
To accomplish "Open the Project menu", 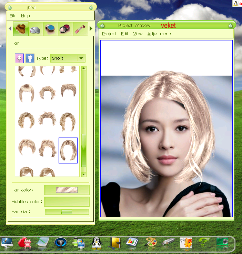I will tap(109, 34).
